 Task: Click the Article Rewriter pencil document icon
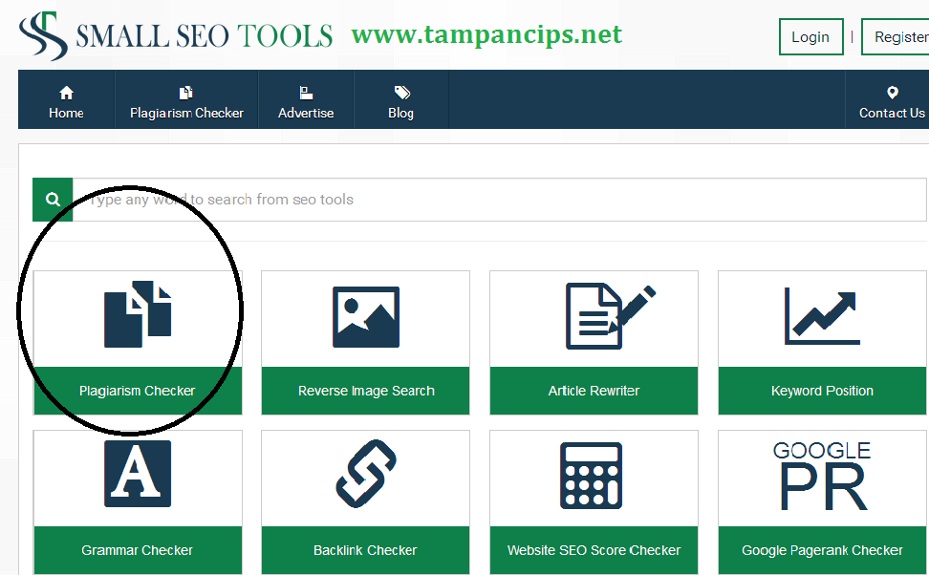tap(610, 315)
